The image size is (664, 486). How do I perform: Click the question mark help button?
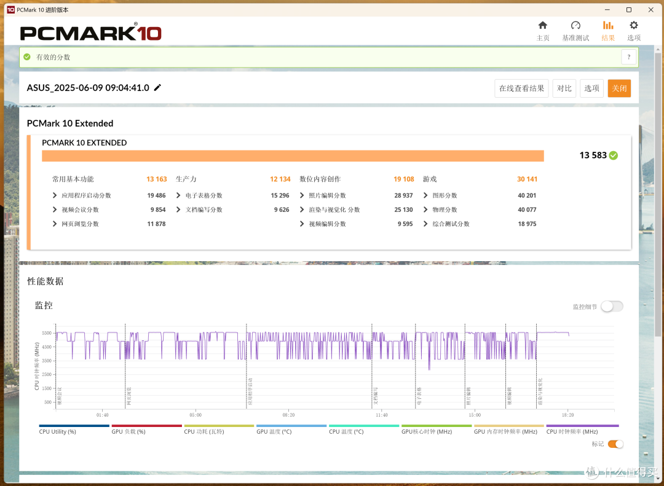click(x=628, y=57)
